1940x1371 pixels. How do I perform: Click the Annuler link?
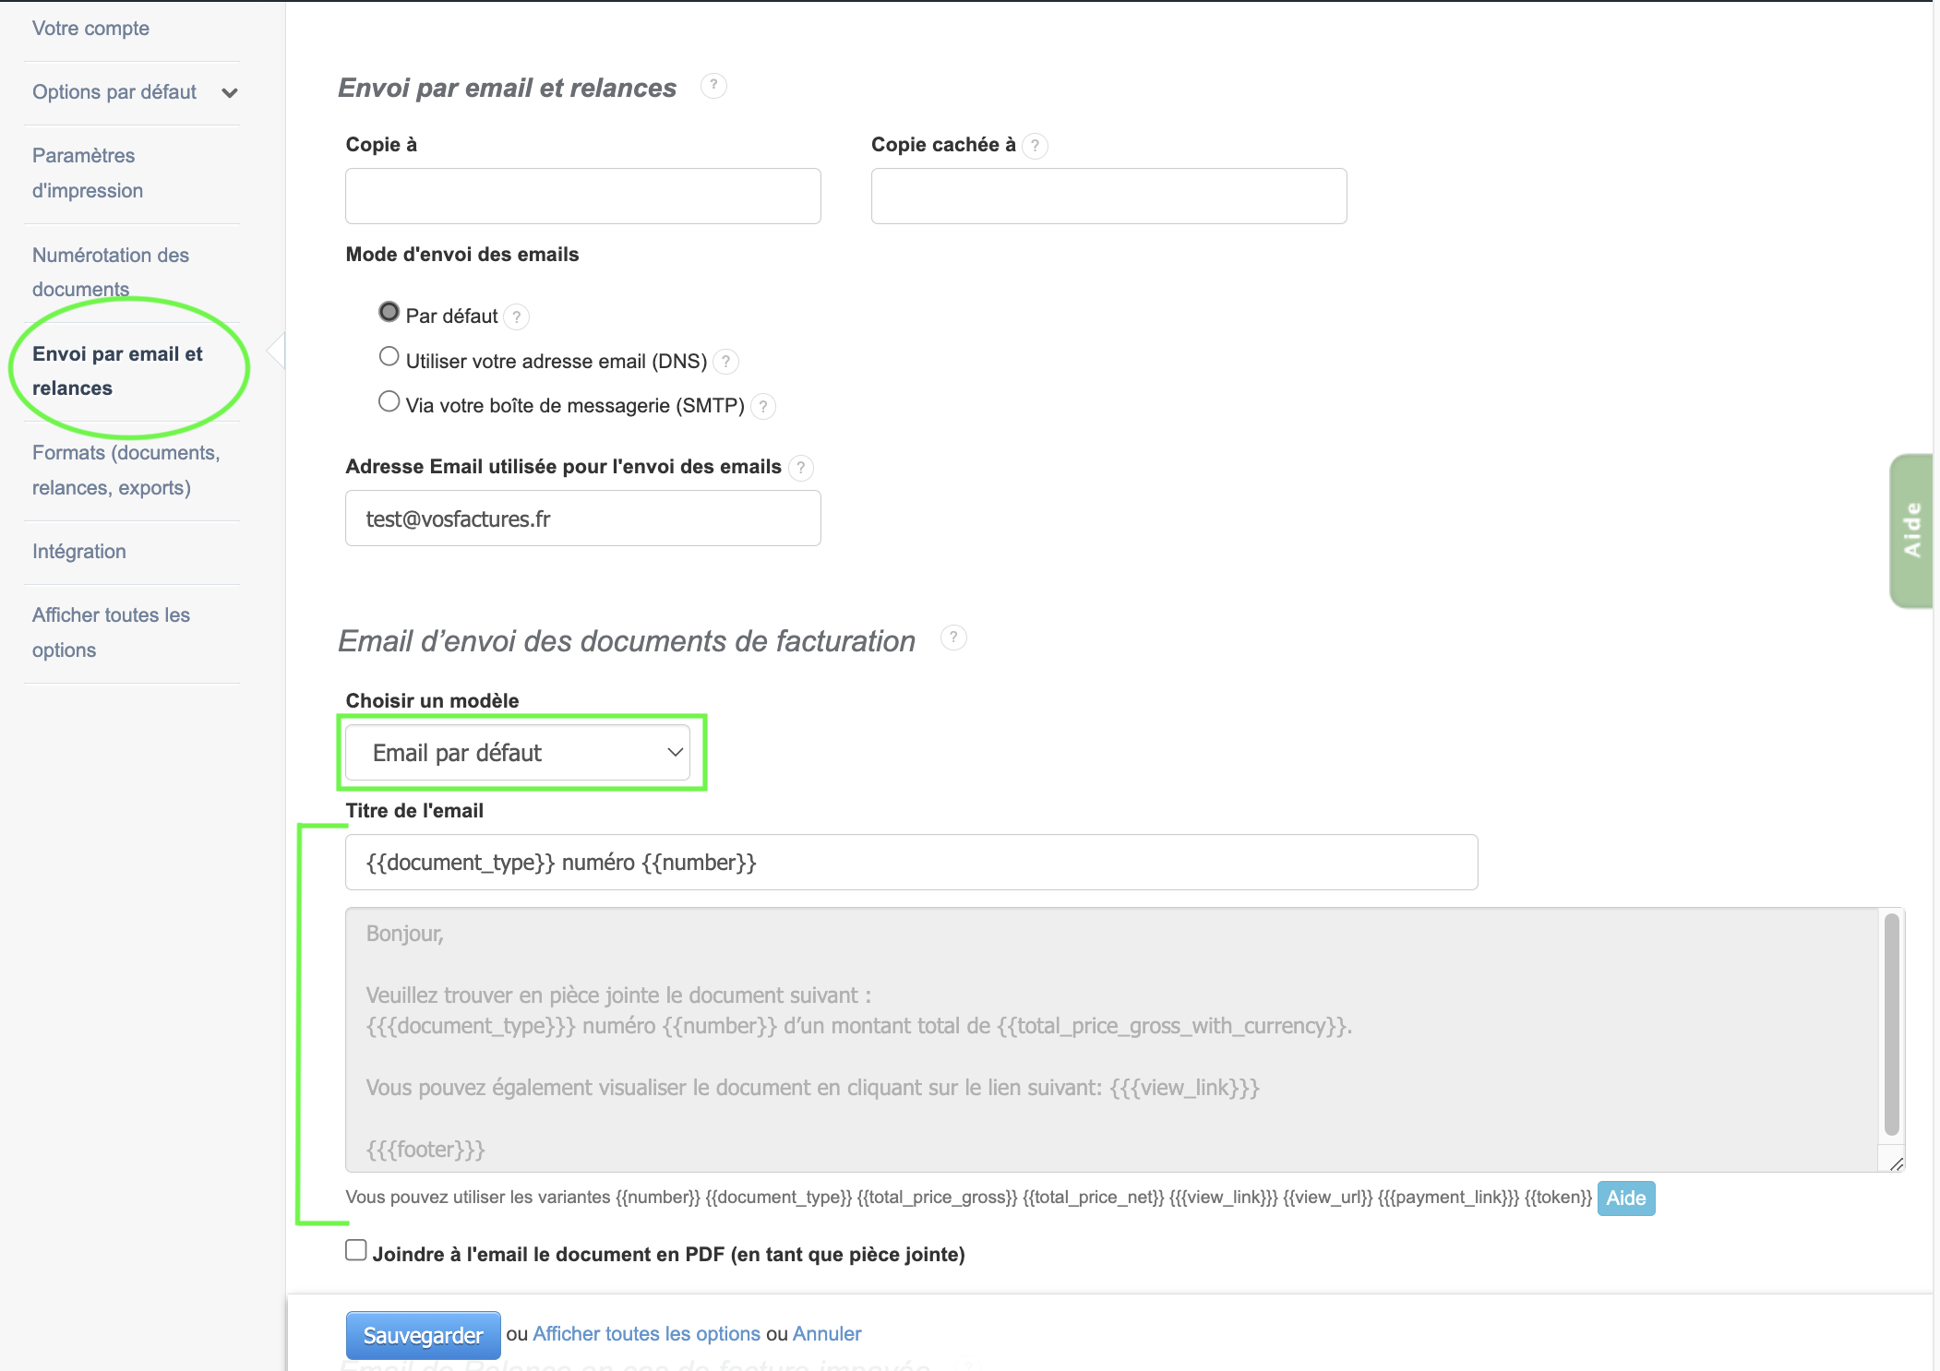[x=826, y=1333]
